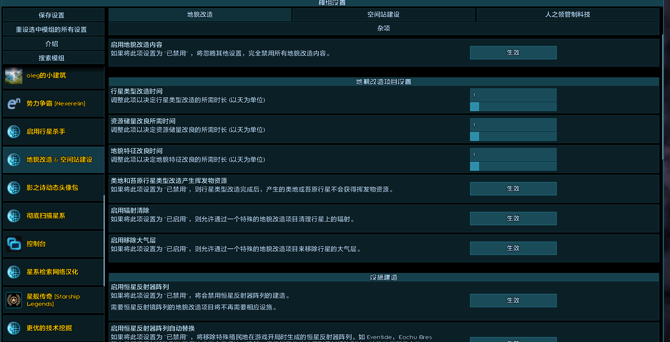
Task: Open the Starship Legends medal icon
Action: pos(14,300)
